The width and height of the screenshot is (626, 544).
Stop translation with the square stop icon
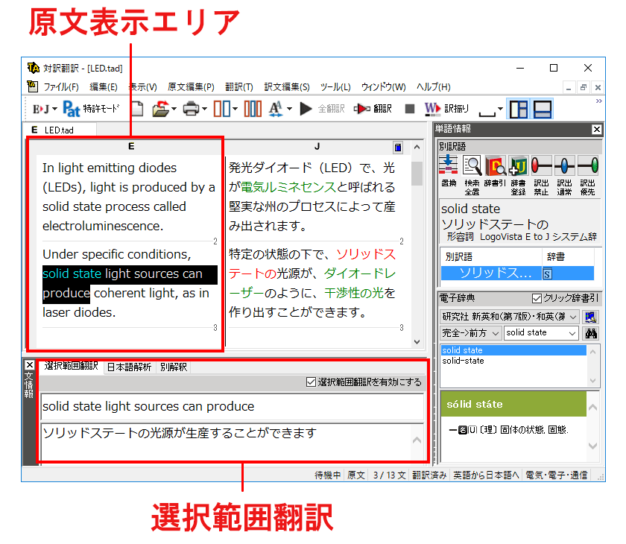tap(410, 109)
